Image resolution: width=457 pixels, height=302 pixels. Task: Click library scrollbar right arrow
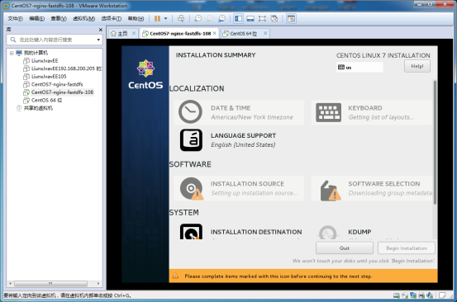(x=98, y=283)
